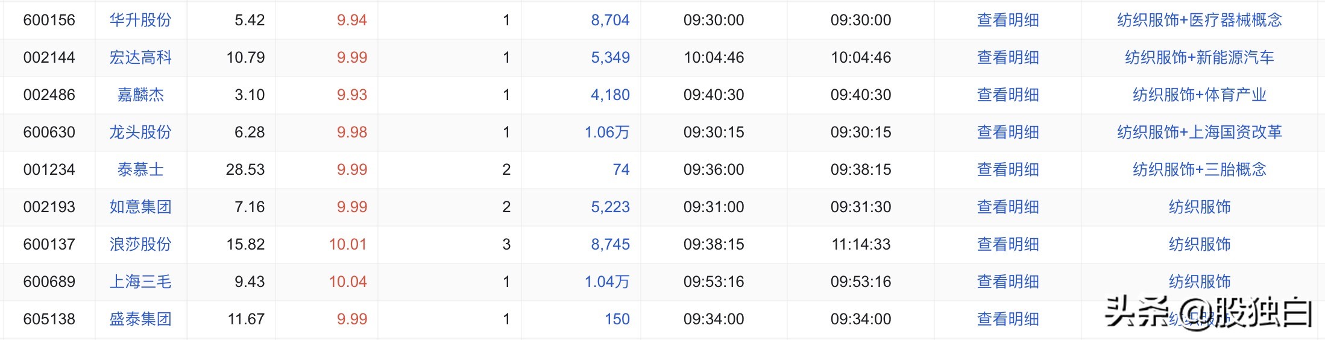
Task: Open the 如意集团 stock link
Action: click(x=140, y=207)
